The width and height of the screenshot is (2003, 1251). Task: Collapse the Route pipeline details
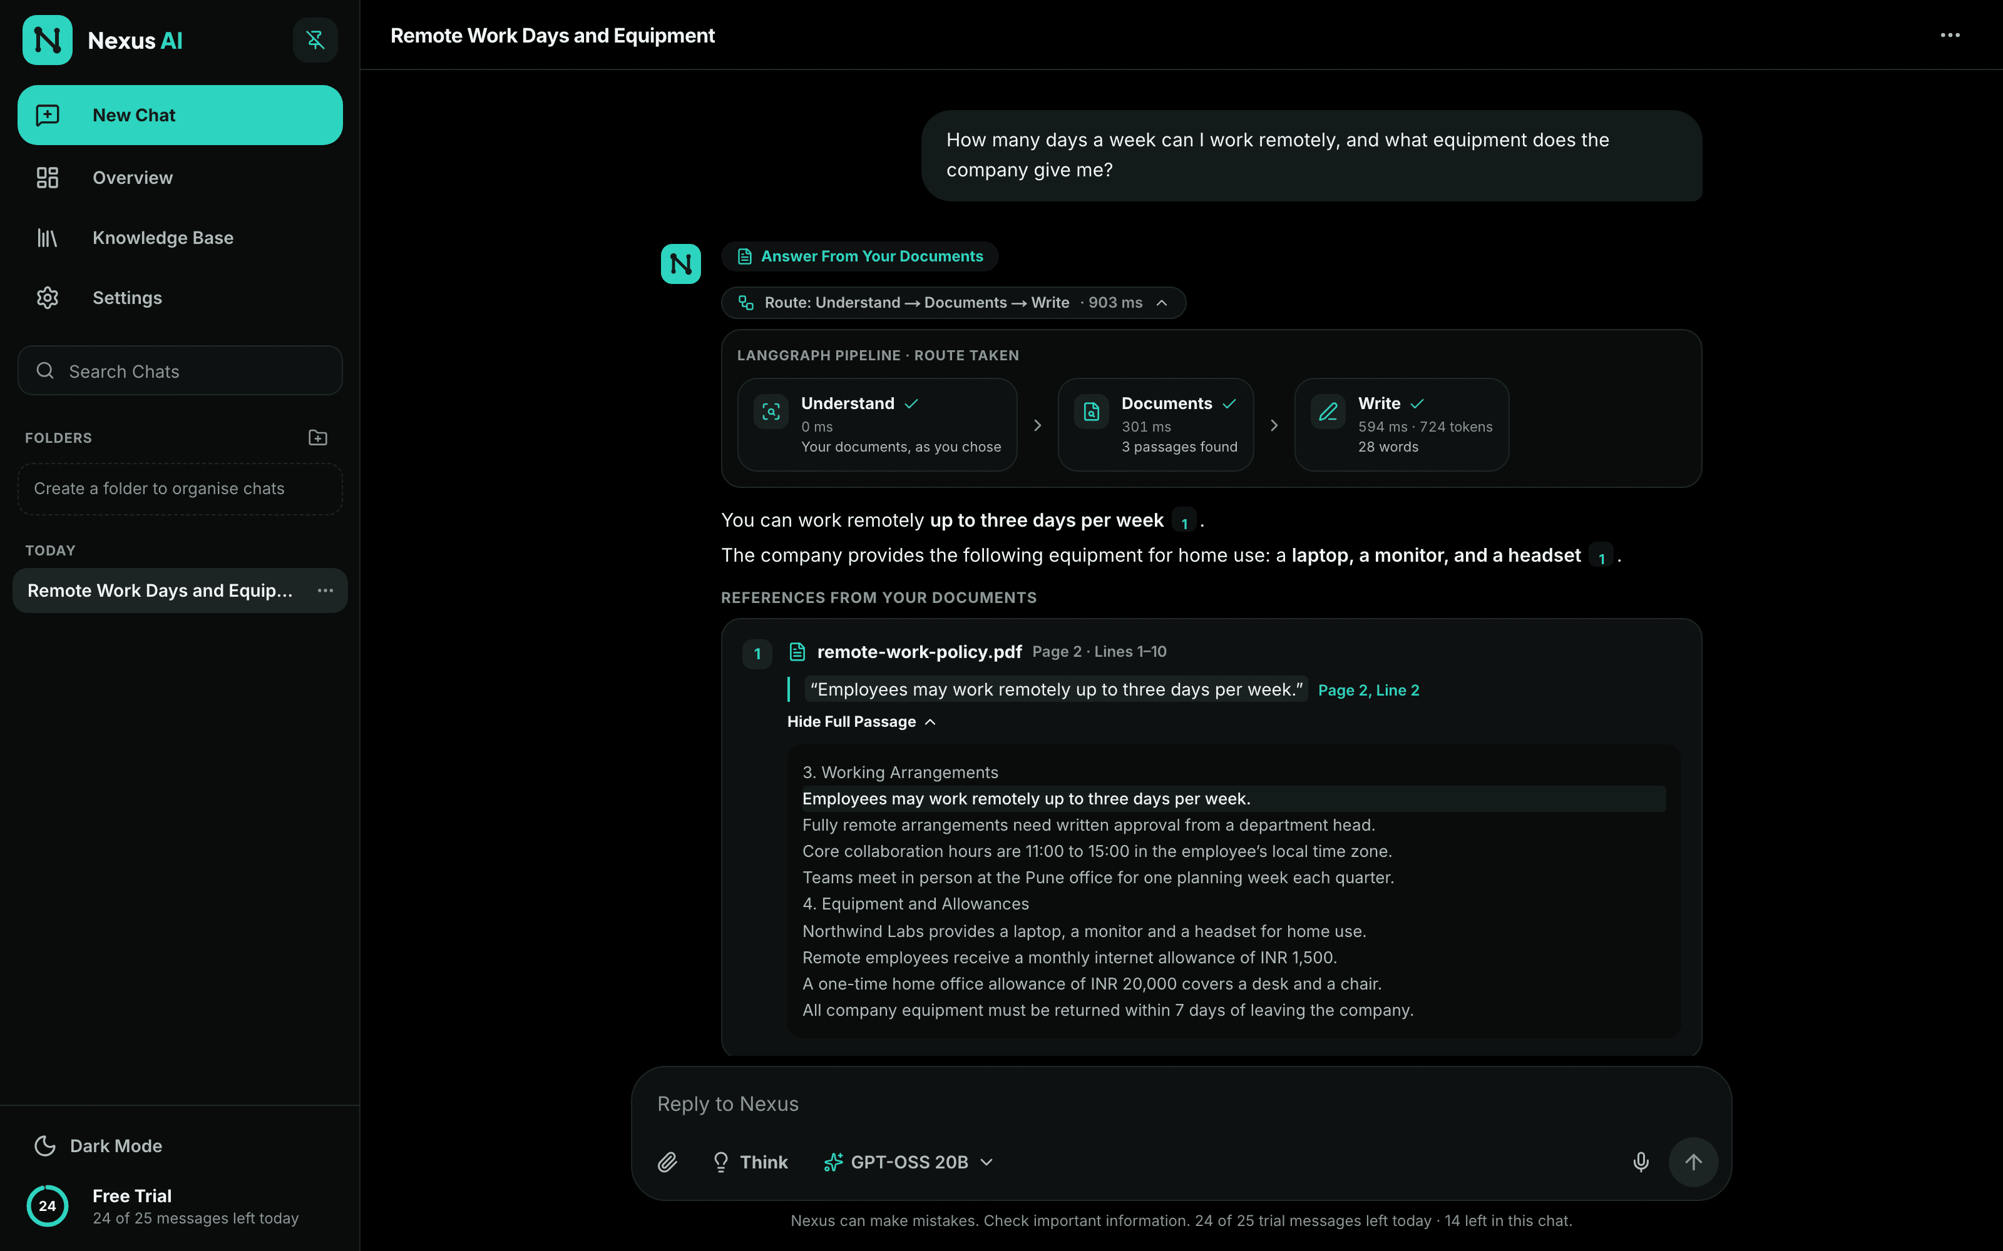coord(953,303)
